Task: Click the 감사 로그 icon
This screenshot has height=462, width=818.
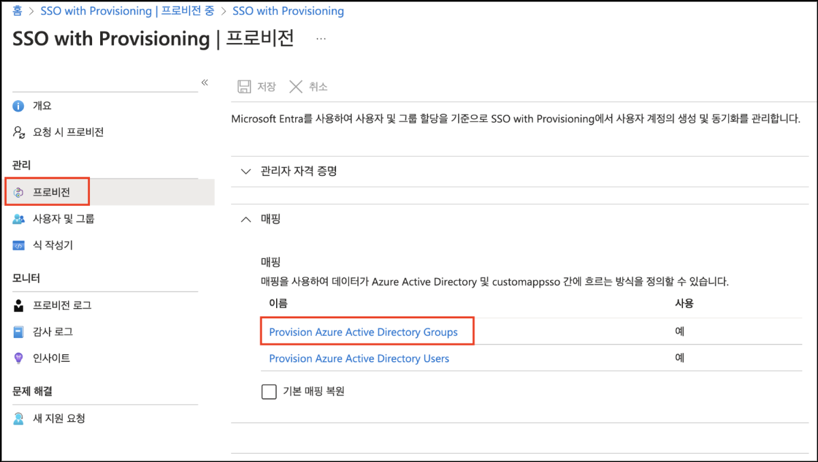Action: (19, 332)
